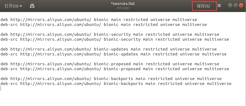Open the hamburger menu icon
This screenshot has width=246, height=106.
click(x=219, y=6)
